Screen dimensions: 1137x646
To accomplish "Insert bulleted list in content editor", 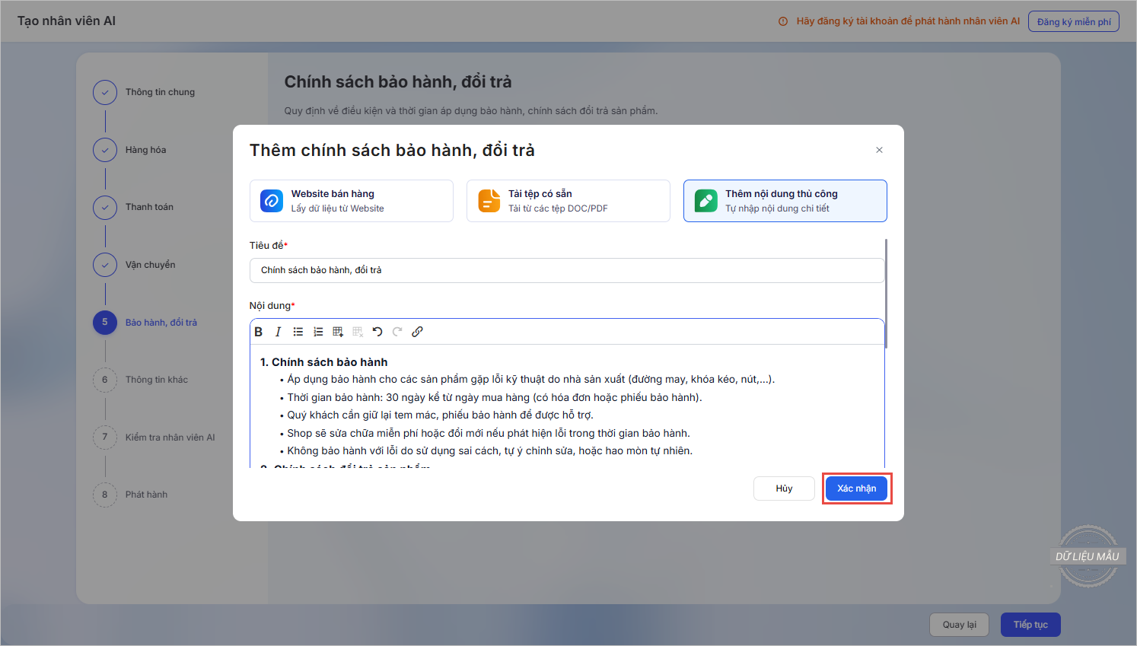I will pos(298,332).
